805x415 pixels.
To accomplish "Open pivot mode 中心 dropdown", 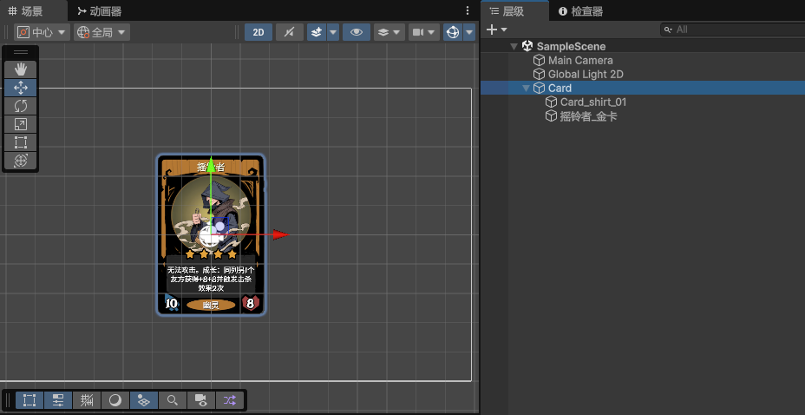I will (x=43, y=32).
